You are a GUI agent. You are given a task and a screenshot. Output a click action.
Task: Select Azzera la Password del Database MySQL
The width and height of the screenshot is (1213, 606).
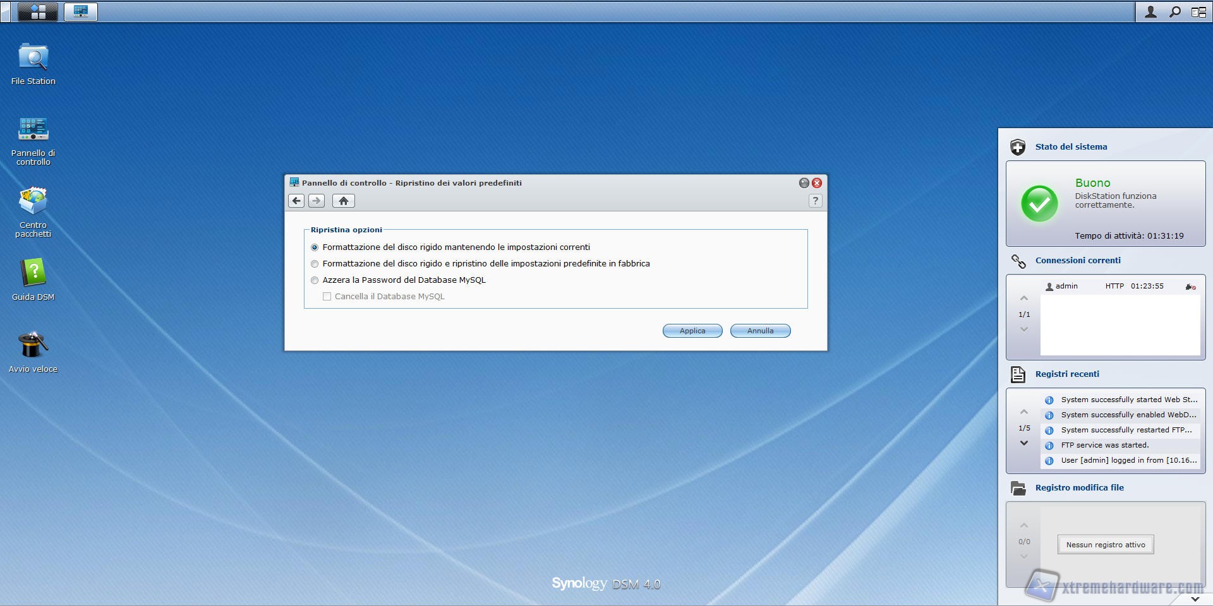[x=315, y=280]
